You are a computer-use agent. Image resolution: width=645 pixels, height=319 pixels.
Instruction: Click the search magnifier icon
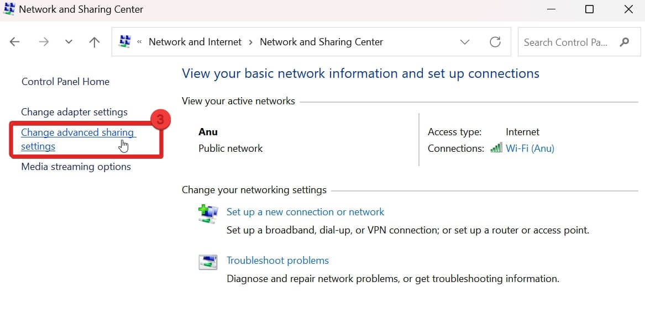click(x=625, y=42)
